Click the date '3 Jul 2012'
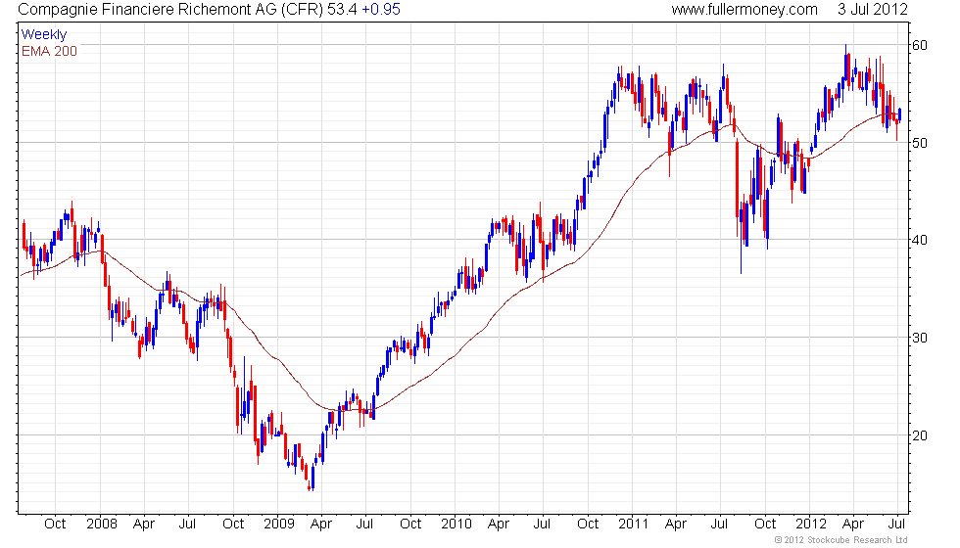This screenshot has height=548, width=960. [873, 10]
